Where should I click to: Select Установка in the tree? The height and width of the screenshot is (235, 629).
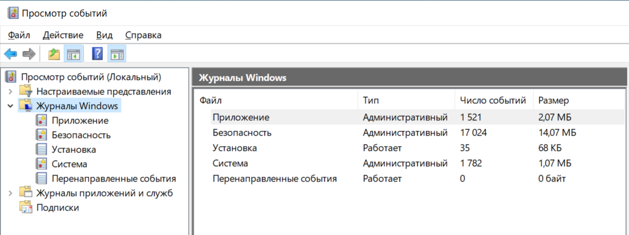click(x=74, y=150)
